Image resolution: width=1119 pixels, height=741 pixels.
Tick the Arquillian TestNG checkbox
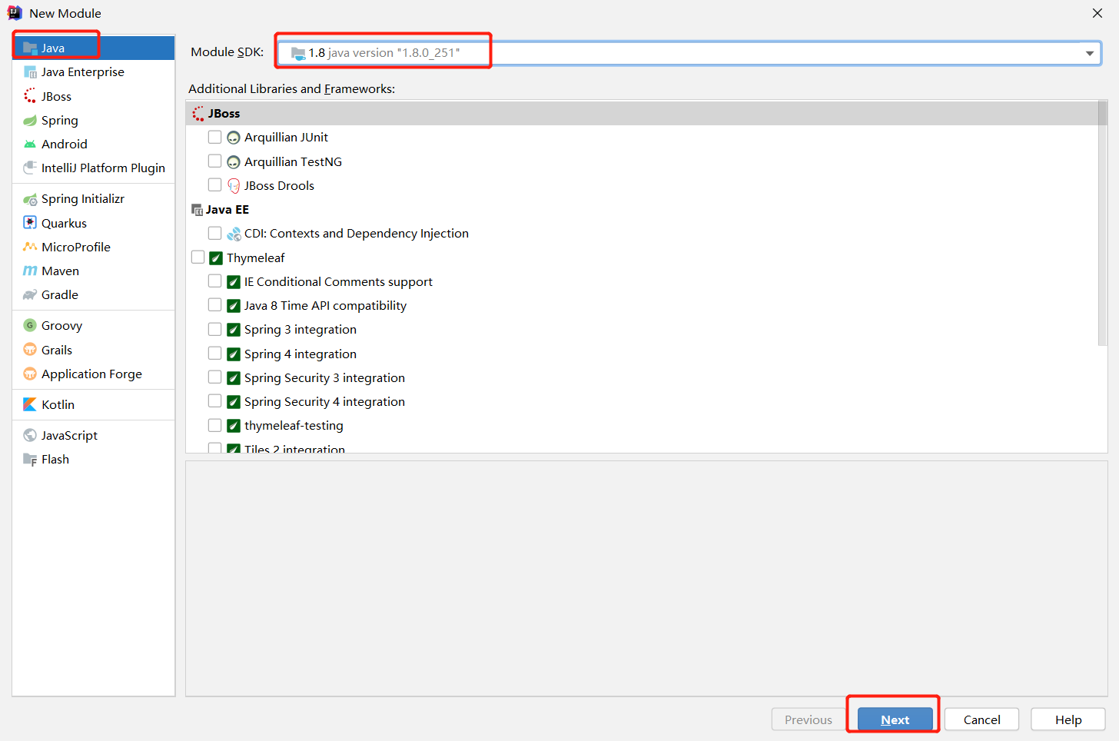tap(215, 161)
